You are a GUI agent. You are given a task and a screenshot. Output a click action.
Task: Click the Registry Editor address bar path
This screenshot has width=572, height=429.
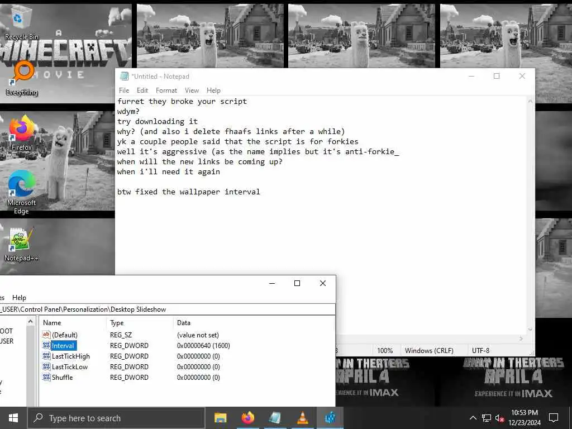click(x=167, y=309)
